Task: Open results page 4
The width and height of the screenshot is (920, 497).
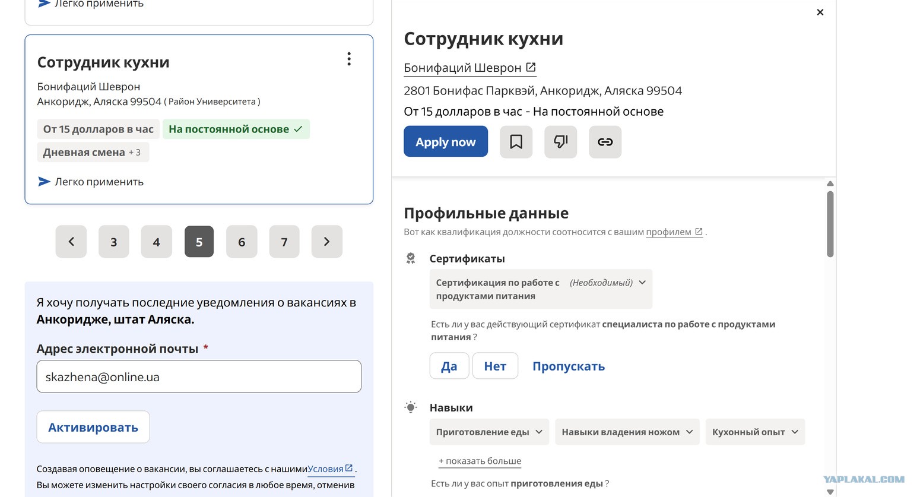Action: (x=156, y=242)
